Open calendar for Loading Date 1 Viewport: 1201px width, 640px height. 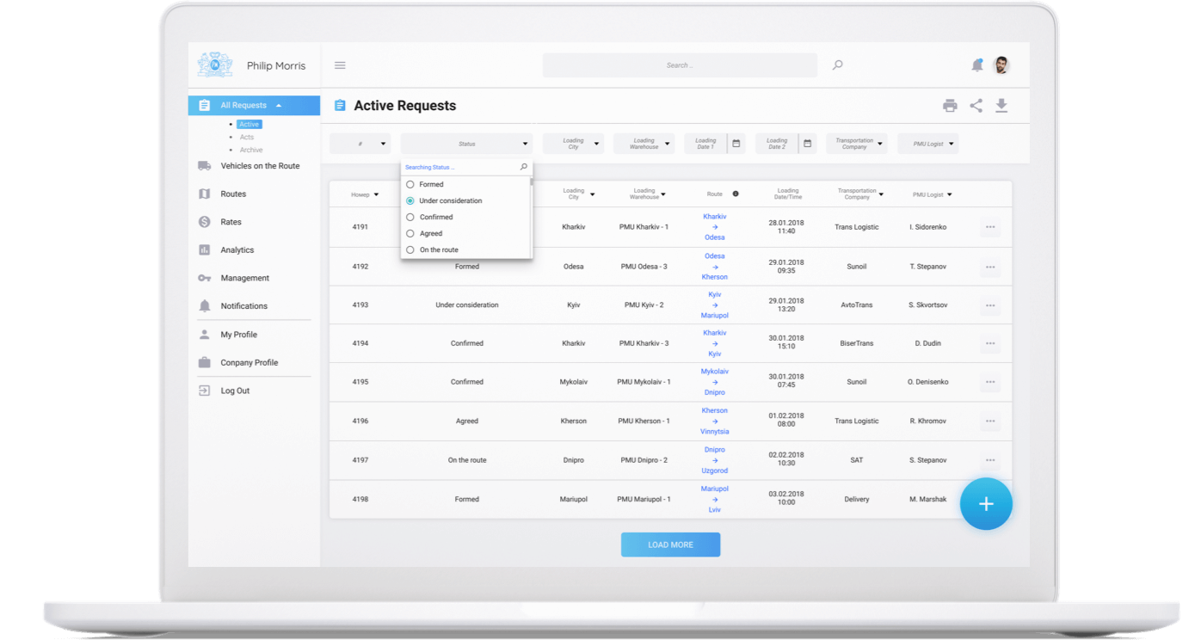pyautogui.click(x=736, y=144)
